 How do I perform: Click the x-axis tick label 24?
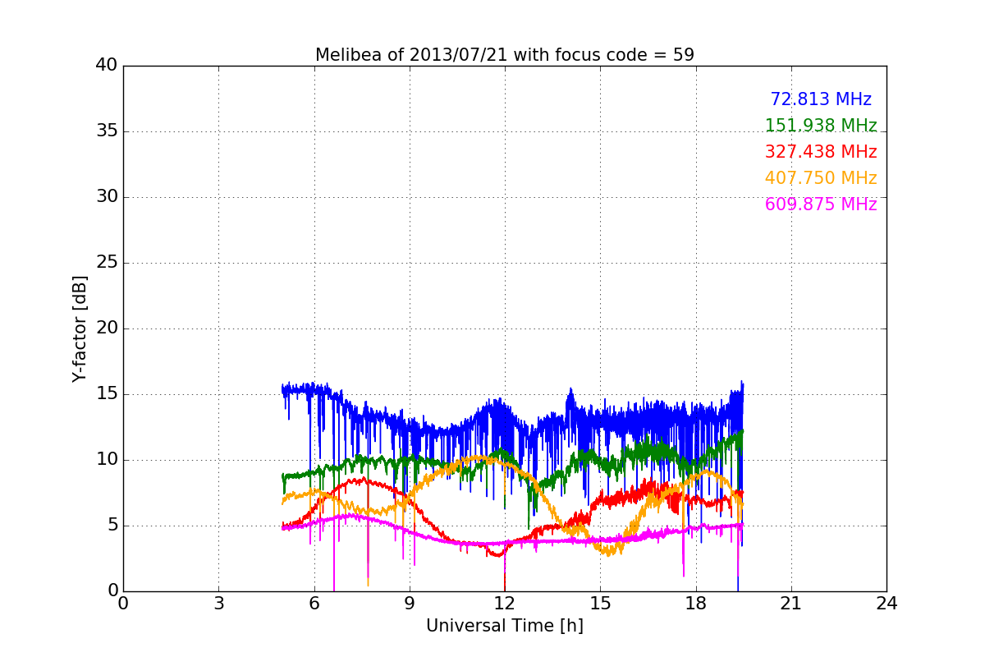click(886, 604)
